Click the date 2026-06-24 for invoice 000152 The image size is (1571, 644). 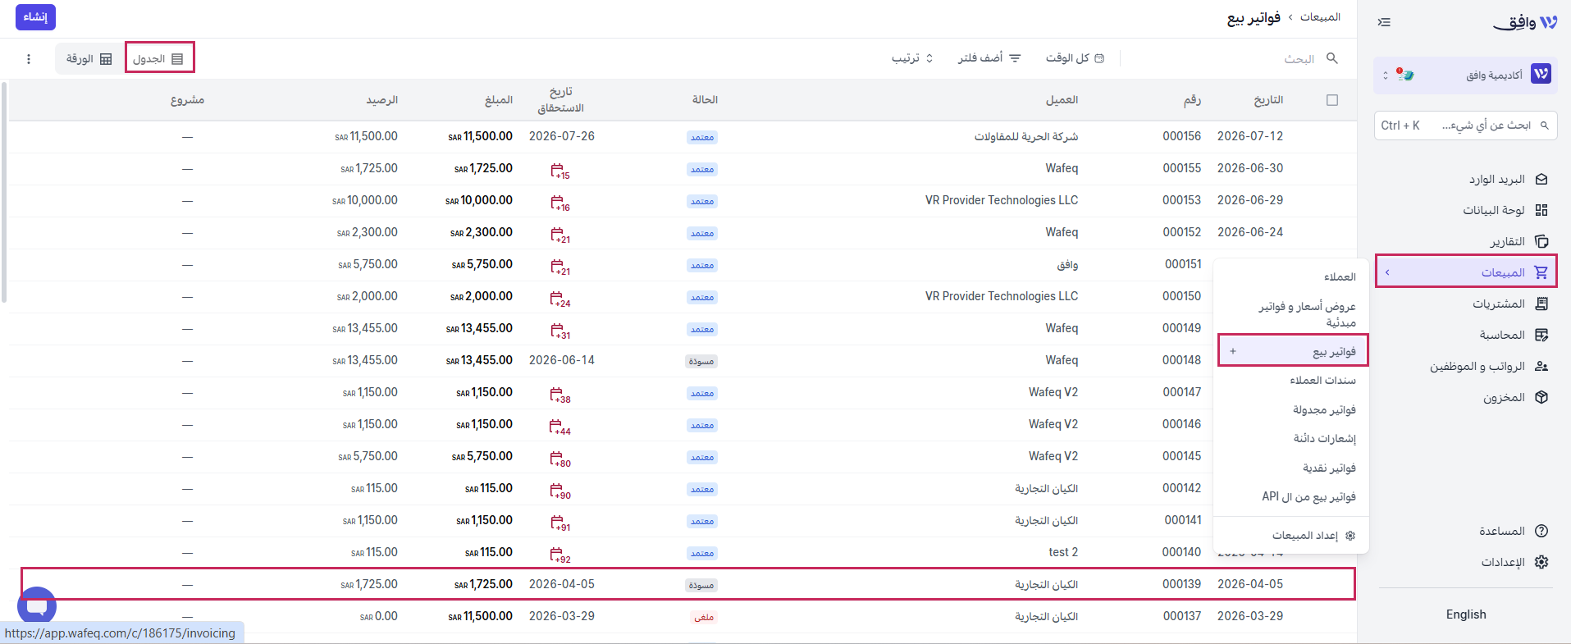(x=1250, y=232)
